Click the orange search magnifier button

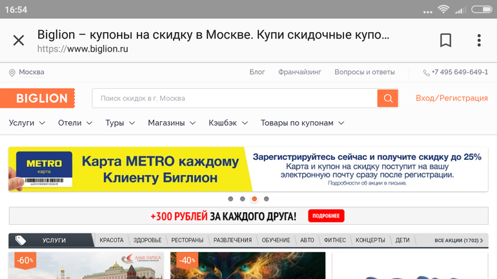pos(387,99)
